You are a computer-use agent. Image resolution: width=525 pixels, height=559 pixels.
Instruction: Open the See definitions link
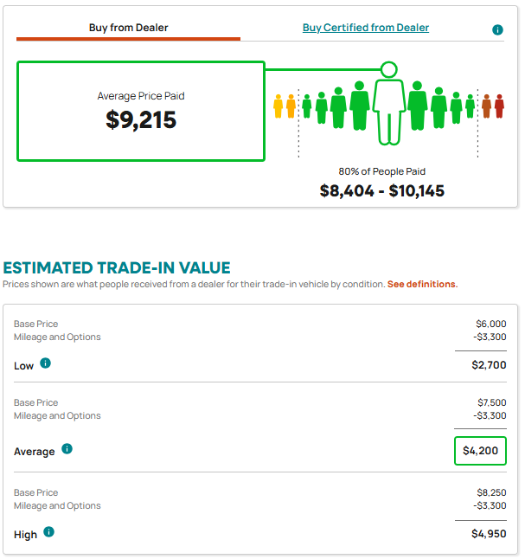pyautogui.click(x=422, y=284)
